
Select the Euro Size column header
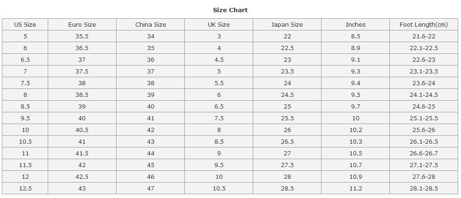[82, 24]
